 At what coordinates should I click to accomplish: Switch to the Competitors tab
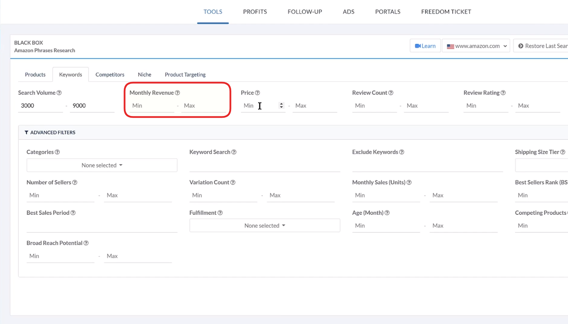coord(110,75)
